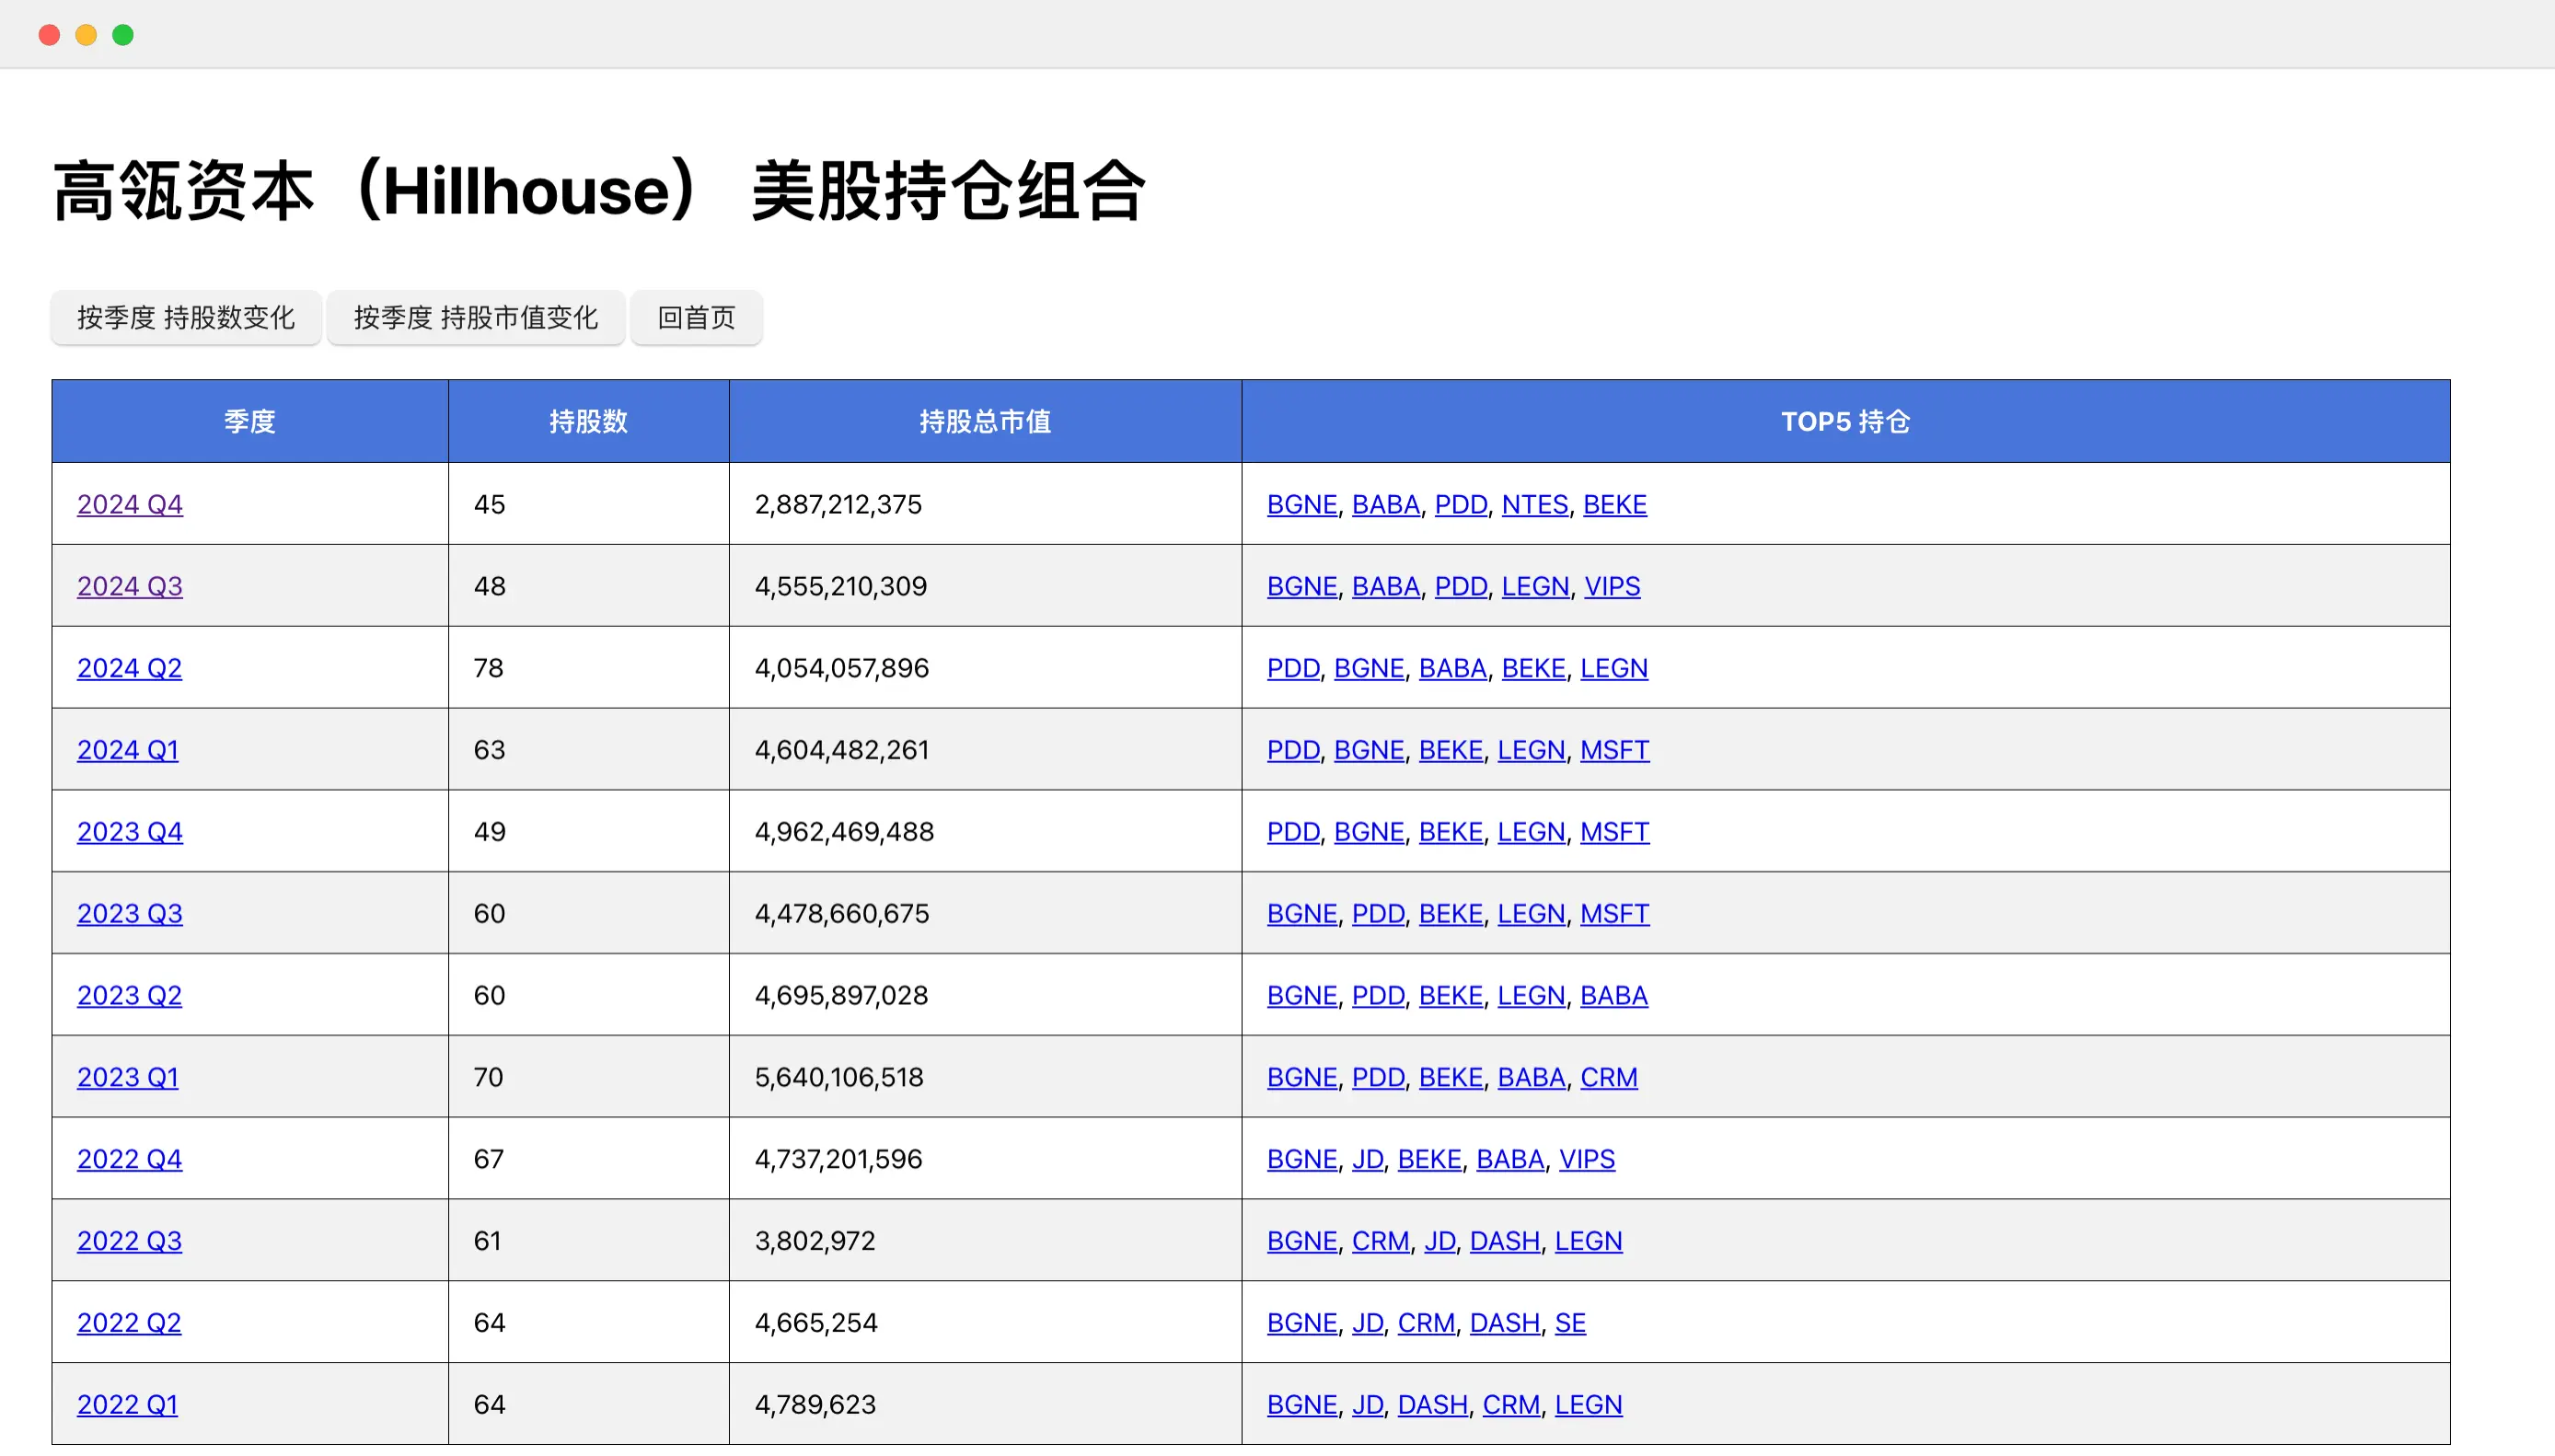Select the value 4,555,210,309
The image size is (2555, 1456).
841,586
